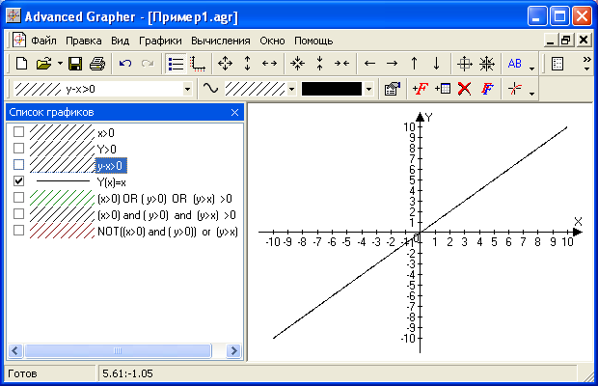Screen dimensions: 598x386
Task: Click graph list scrollbar right arrow
Action: click(x=233, y=350)
